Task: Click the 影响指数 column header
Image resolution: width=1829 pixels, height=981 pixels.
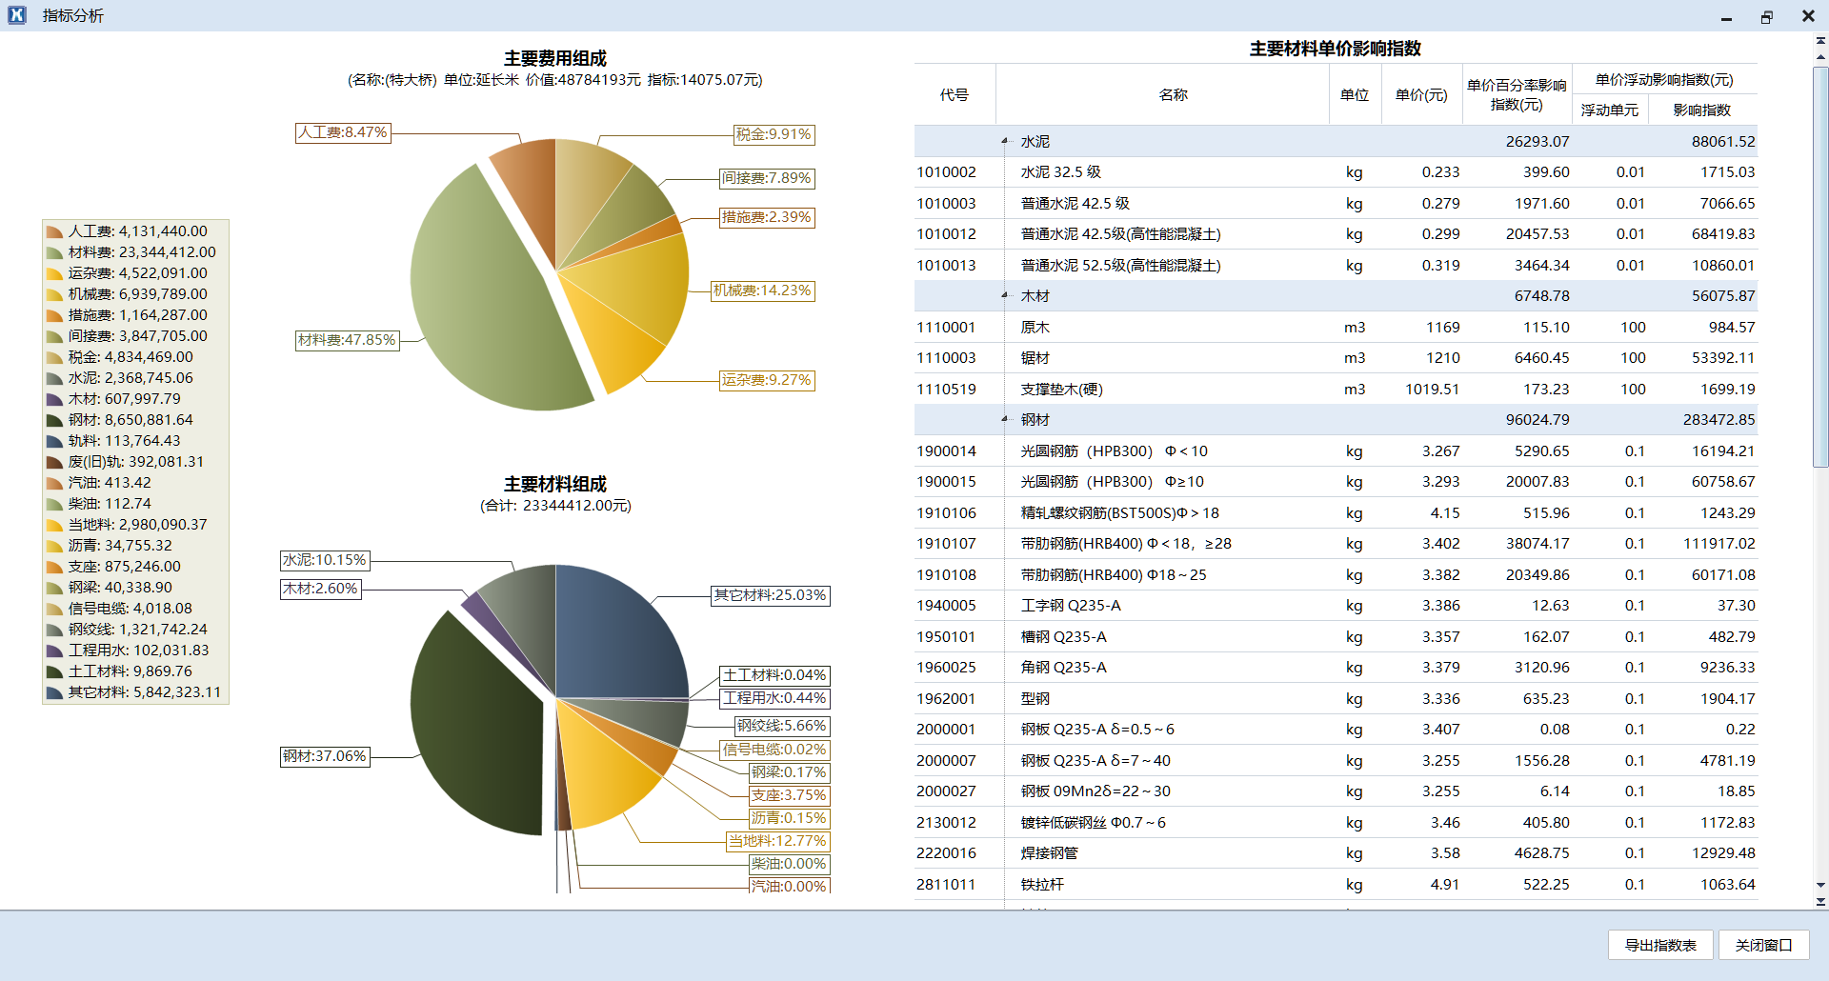Action: 1701,110
